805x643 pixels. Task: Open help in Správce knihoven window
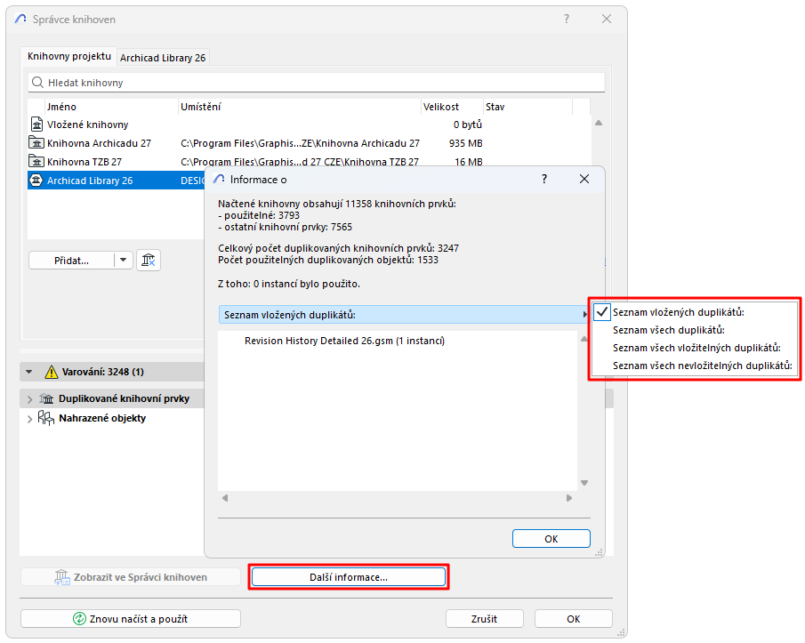[x=567, y=19]
